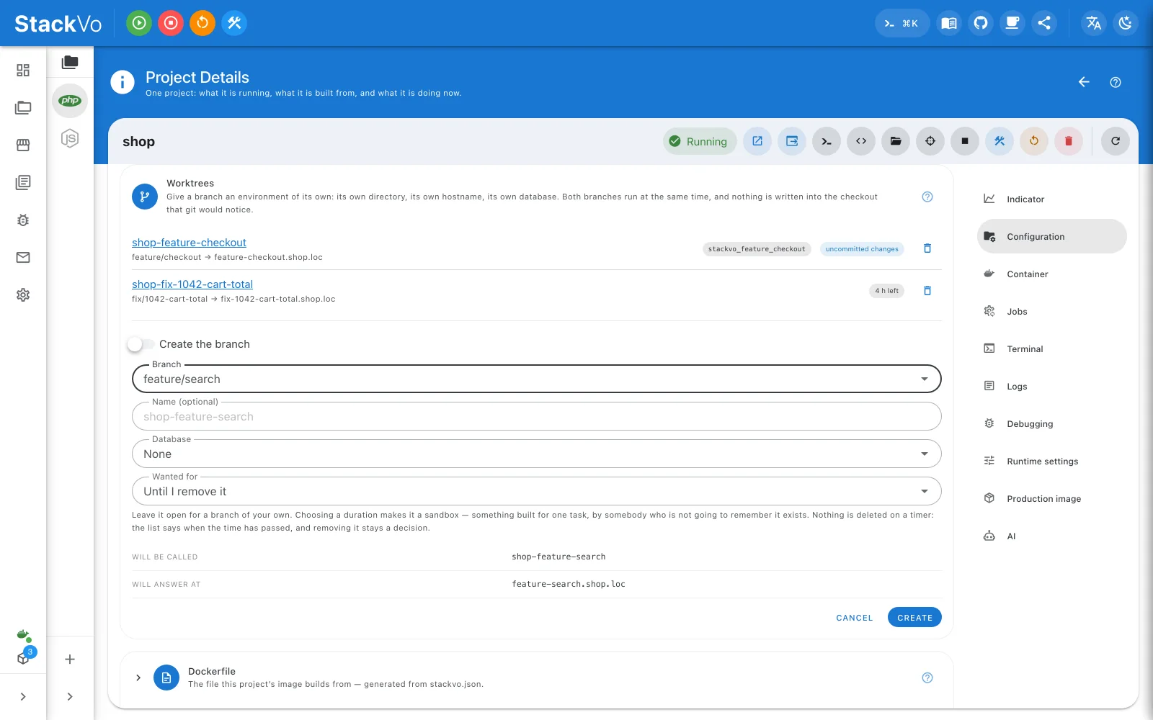The height and width of the screenshot is (720, 1153).
Task: Toggle the Create the branch switch
Action: (x=141, y=344)
